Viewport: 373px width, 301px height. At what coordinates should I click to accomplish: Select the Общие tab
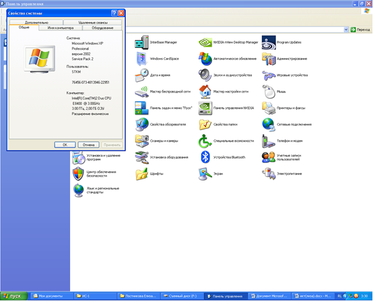[24, 27]
